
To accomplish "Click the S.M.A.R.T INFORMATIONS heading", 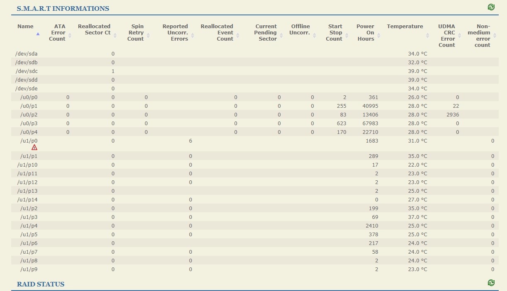I will point(63,8).
